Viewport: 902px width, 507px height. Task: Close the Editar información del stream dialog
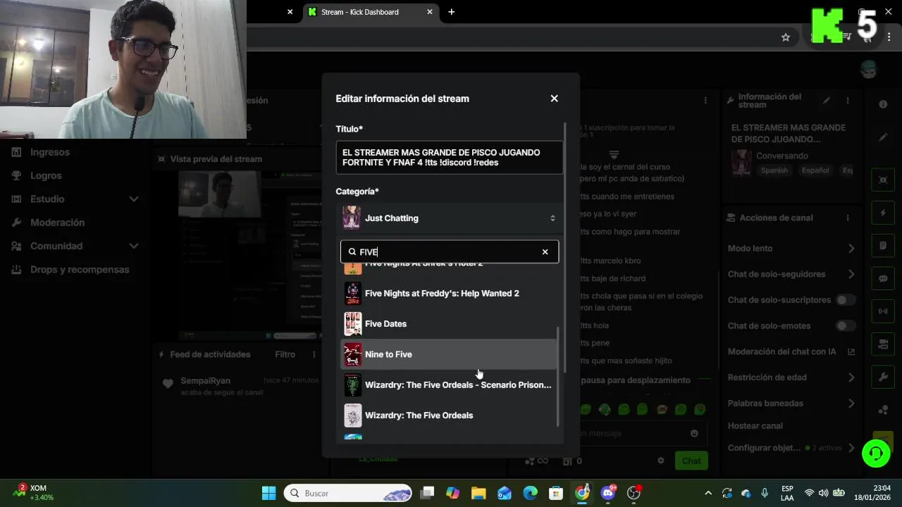554,99
